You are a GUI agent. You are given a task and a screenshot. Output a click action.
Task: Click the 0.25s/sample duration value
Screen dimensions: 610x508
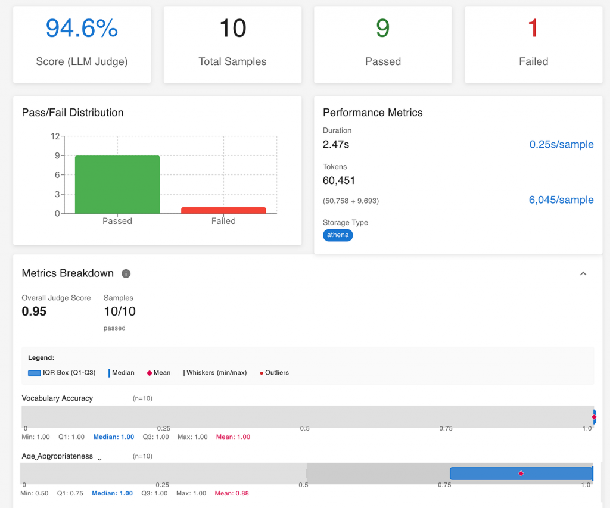(561, 144)
